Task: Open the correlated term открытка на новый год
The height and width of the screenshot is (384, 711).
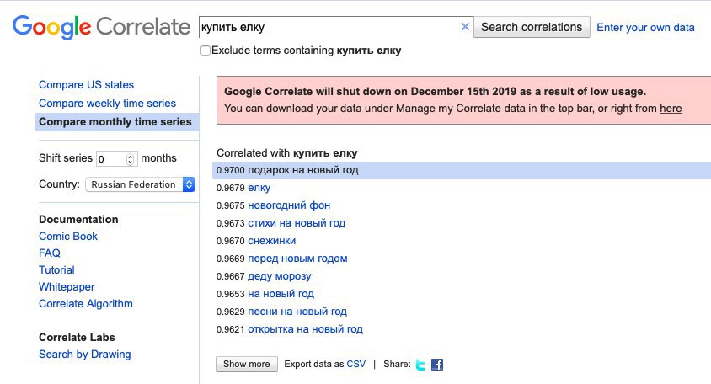Action: click(305, 329)
